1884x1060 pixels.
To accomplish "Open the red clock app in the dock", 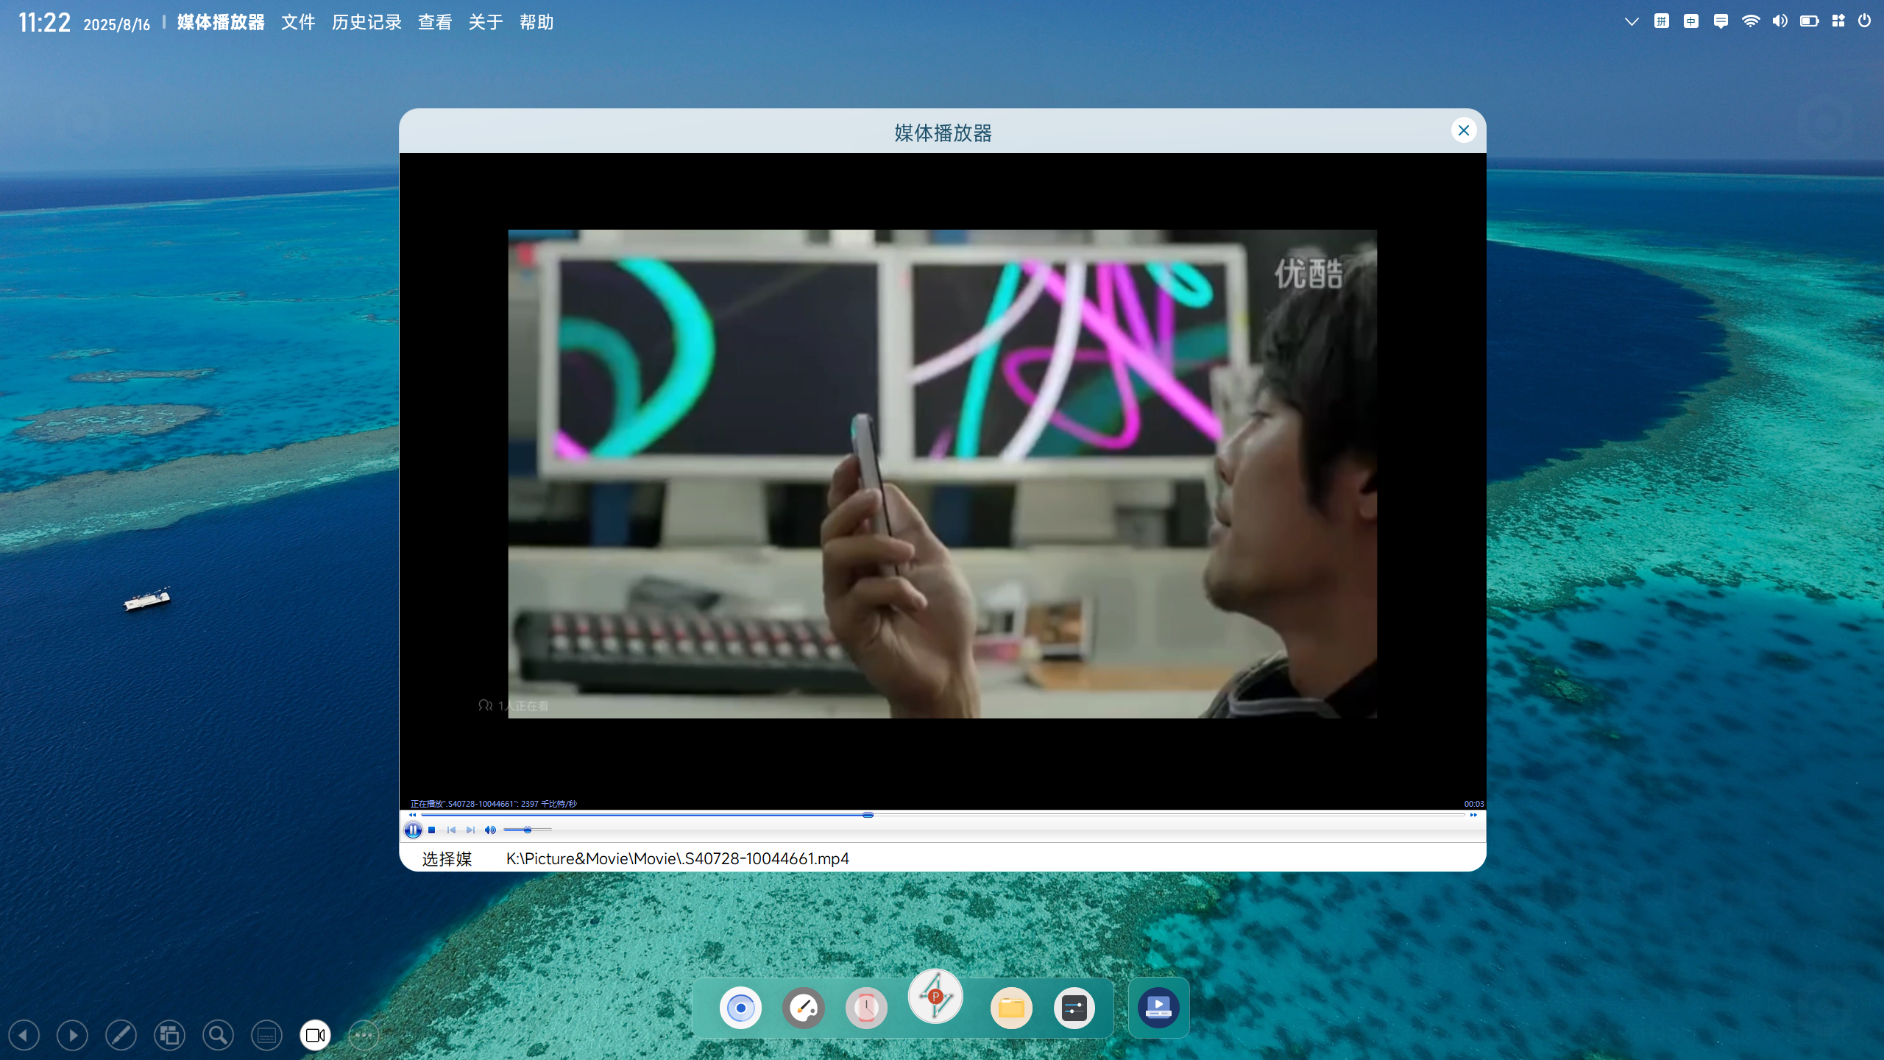I will coord(866,1008).
